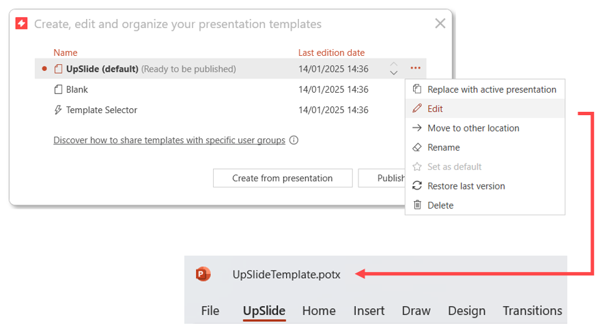611x334 pixels.
Task: Click the trash icon next to Delete
Action: click(x=417, y=205)
